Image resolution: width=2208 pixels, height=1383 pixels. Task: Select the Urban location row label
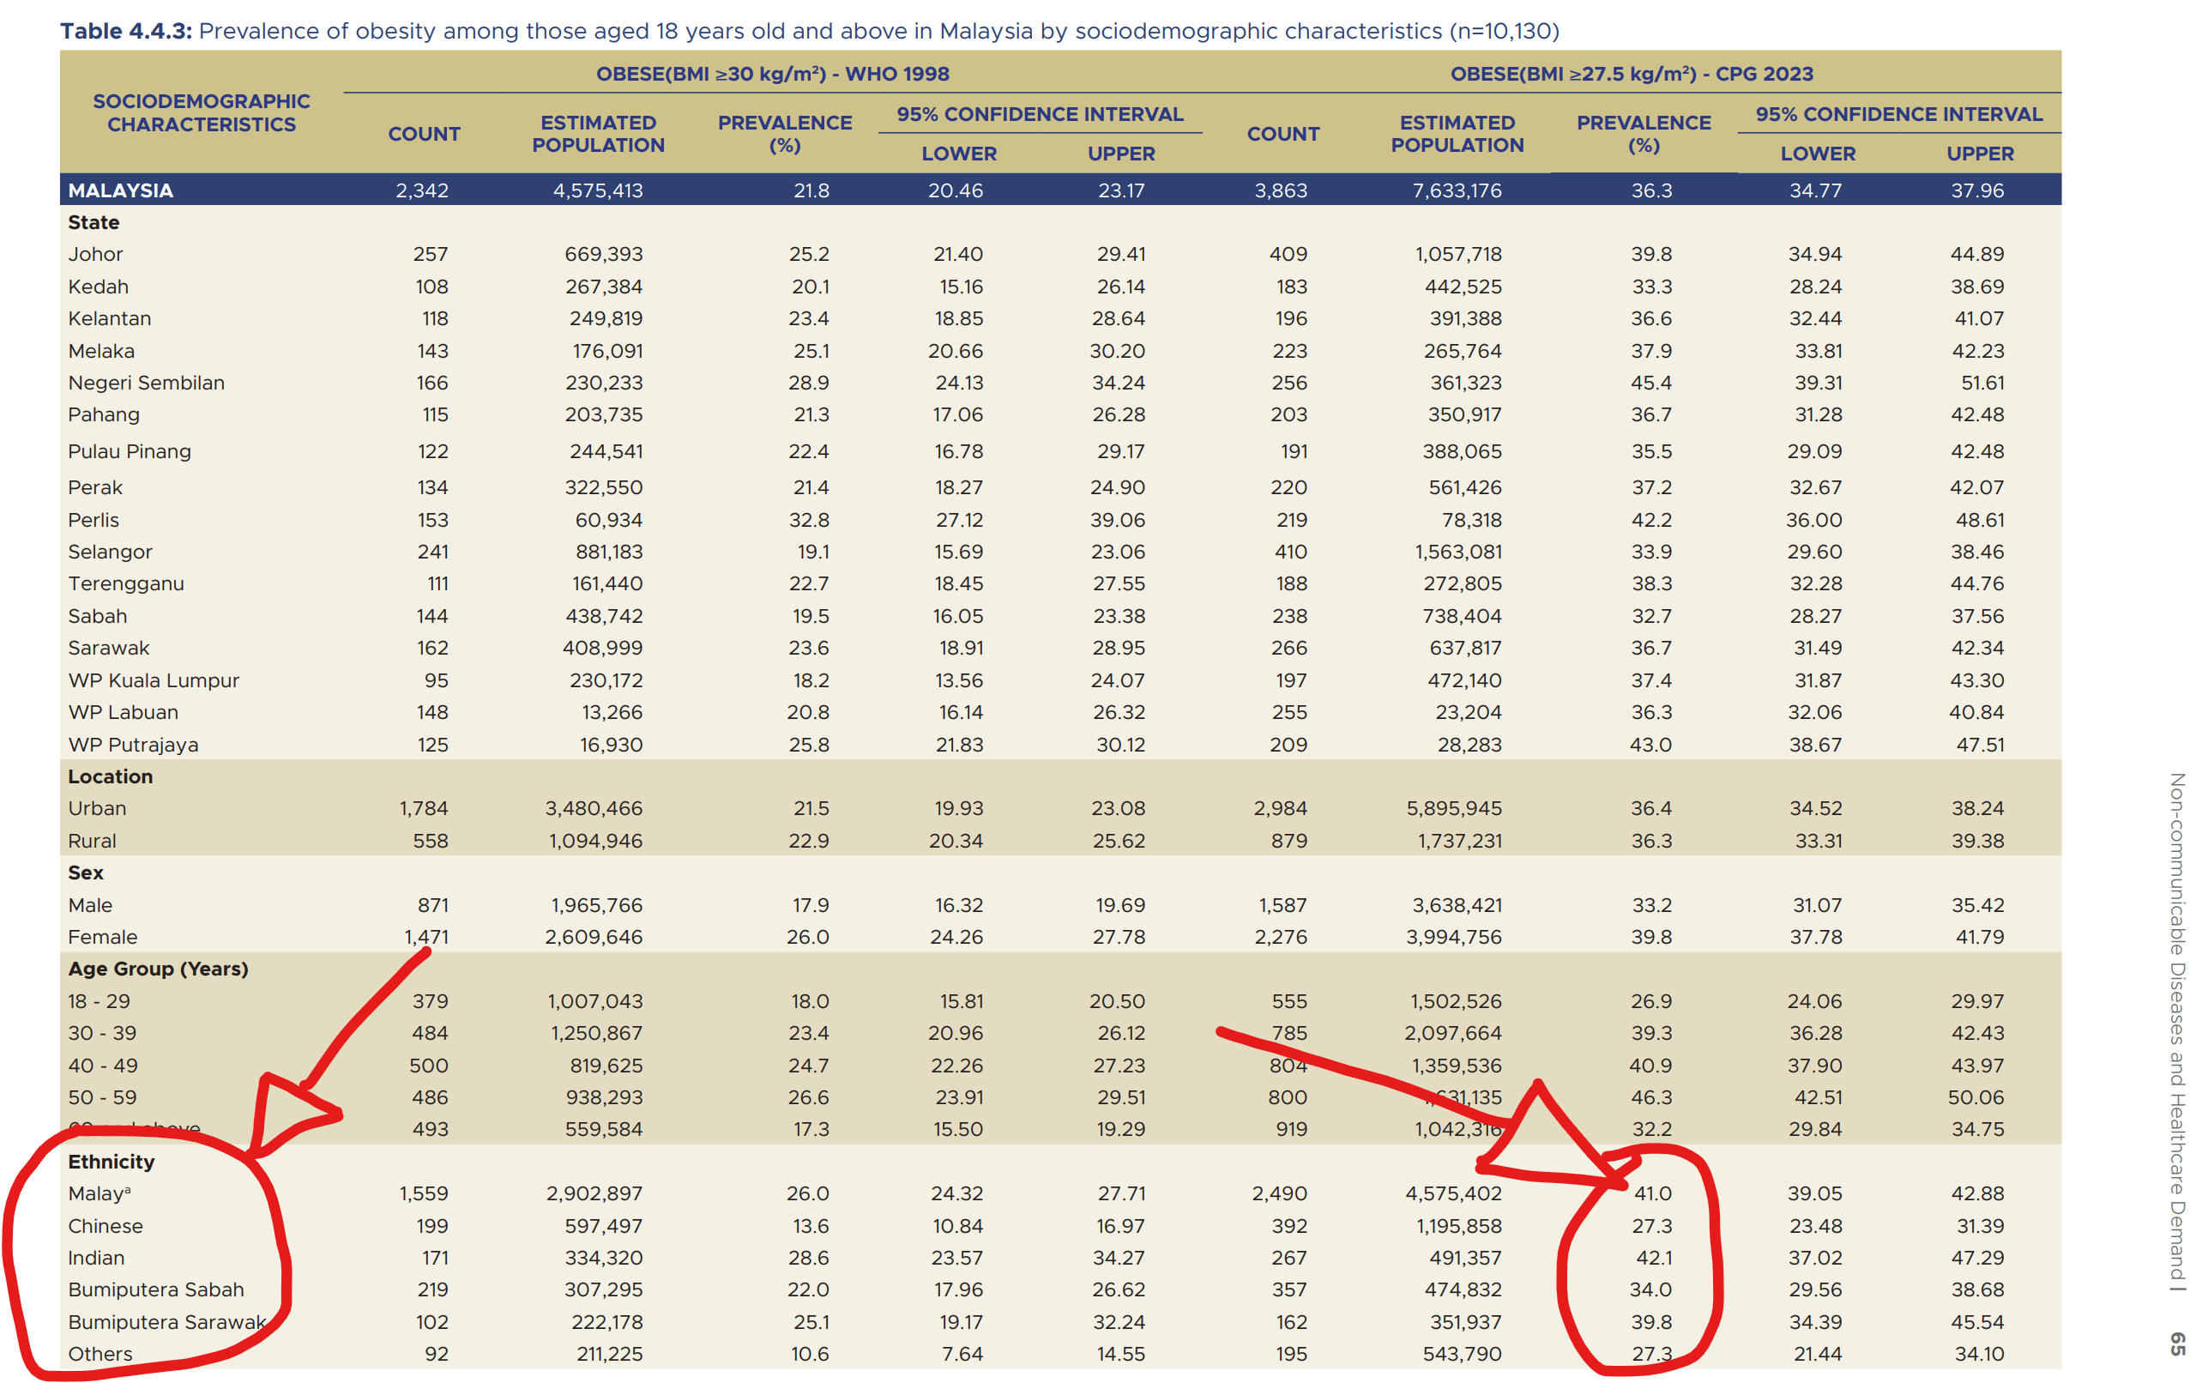coord(97,808)
